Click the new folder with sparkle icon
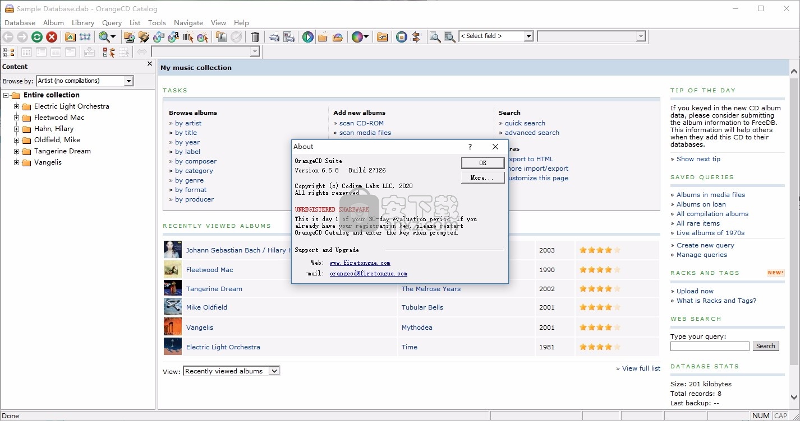This screenshot has height=421, width=800. [x=323, y=37]
